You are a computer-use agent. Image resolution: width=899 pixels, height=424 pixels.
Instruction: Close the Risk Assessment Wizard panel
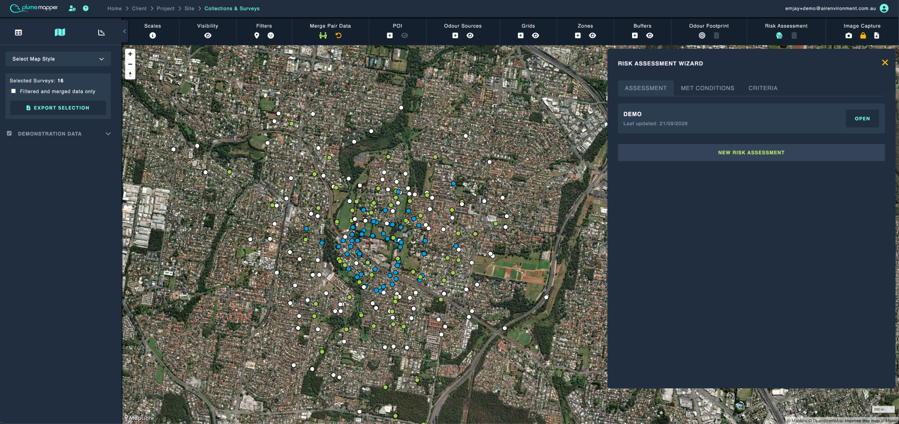click(x=885, y=62)
